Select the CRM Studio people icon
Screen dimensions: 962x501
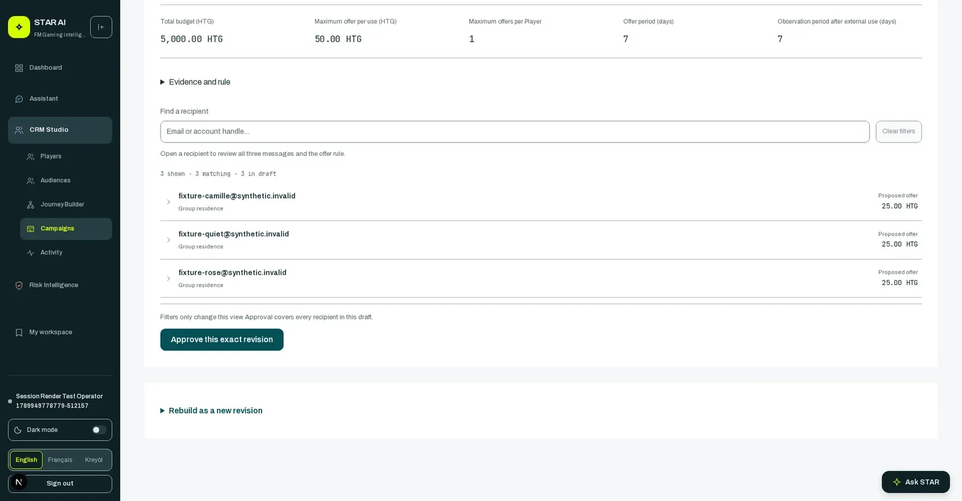(19, 130)
